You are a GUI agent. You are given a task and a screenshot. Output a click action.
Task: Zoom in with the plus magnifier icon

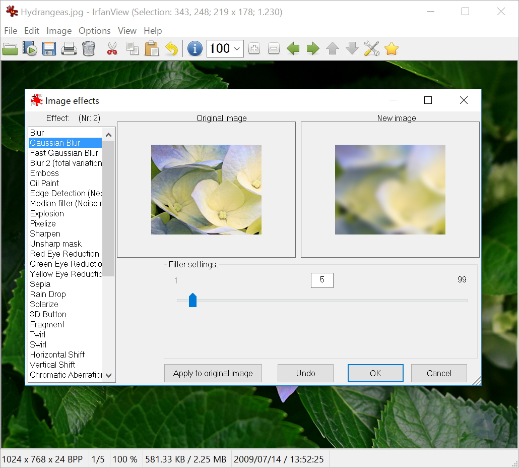254,48
